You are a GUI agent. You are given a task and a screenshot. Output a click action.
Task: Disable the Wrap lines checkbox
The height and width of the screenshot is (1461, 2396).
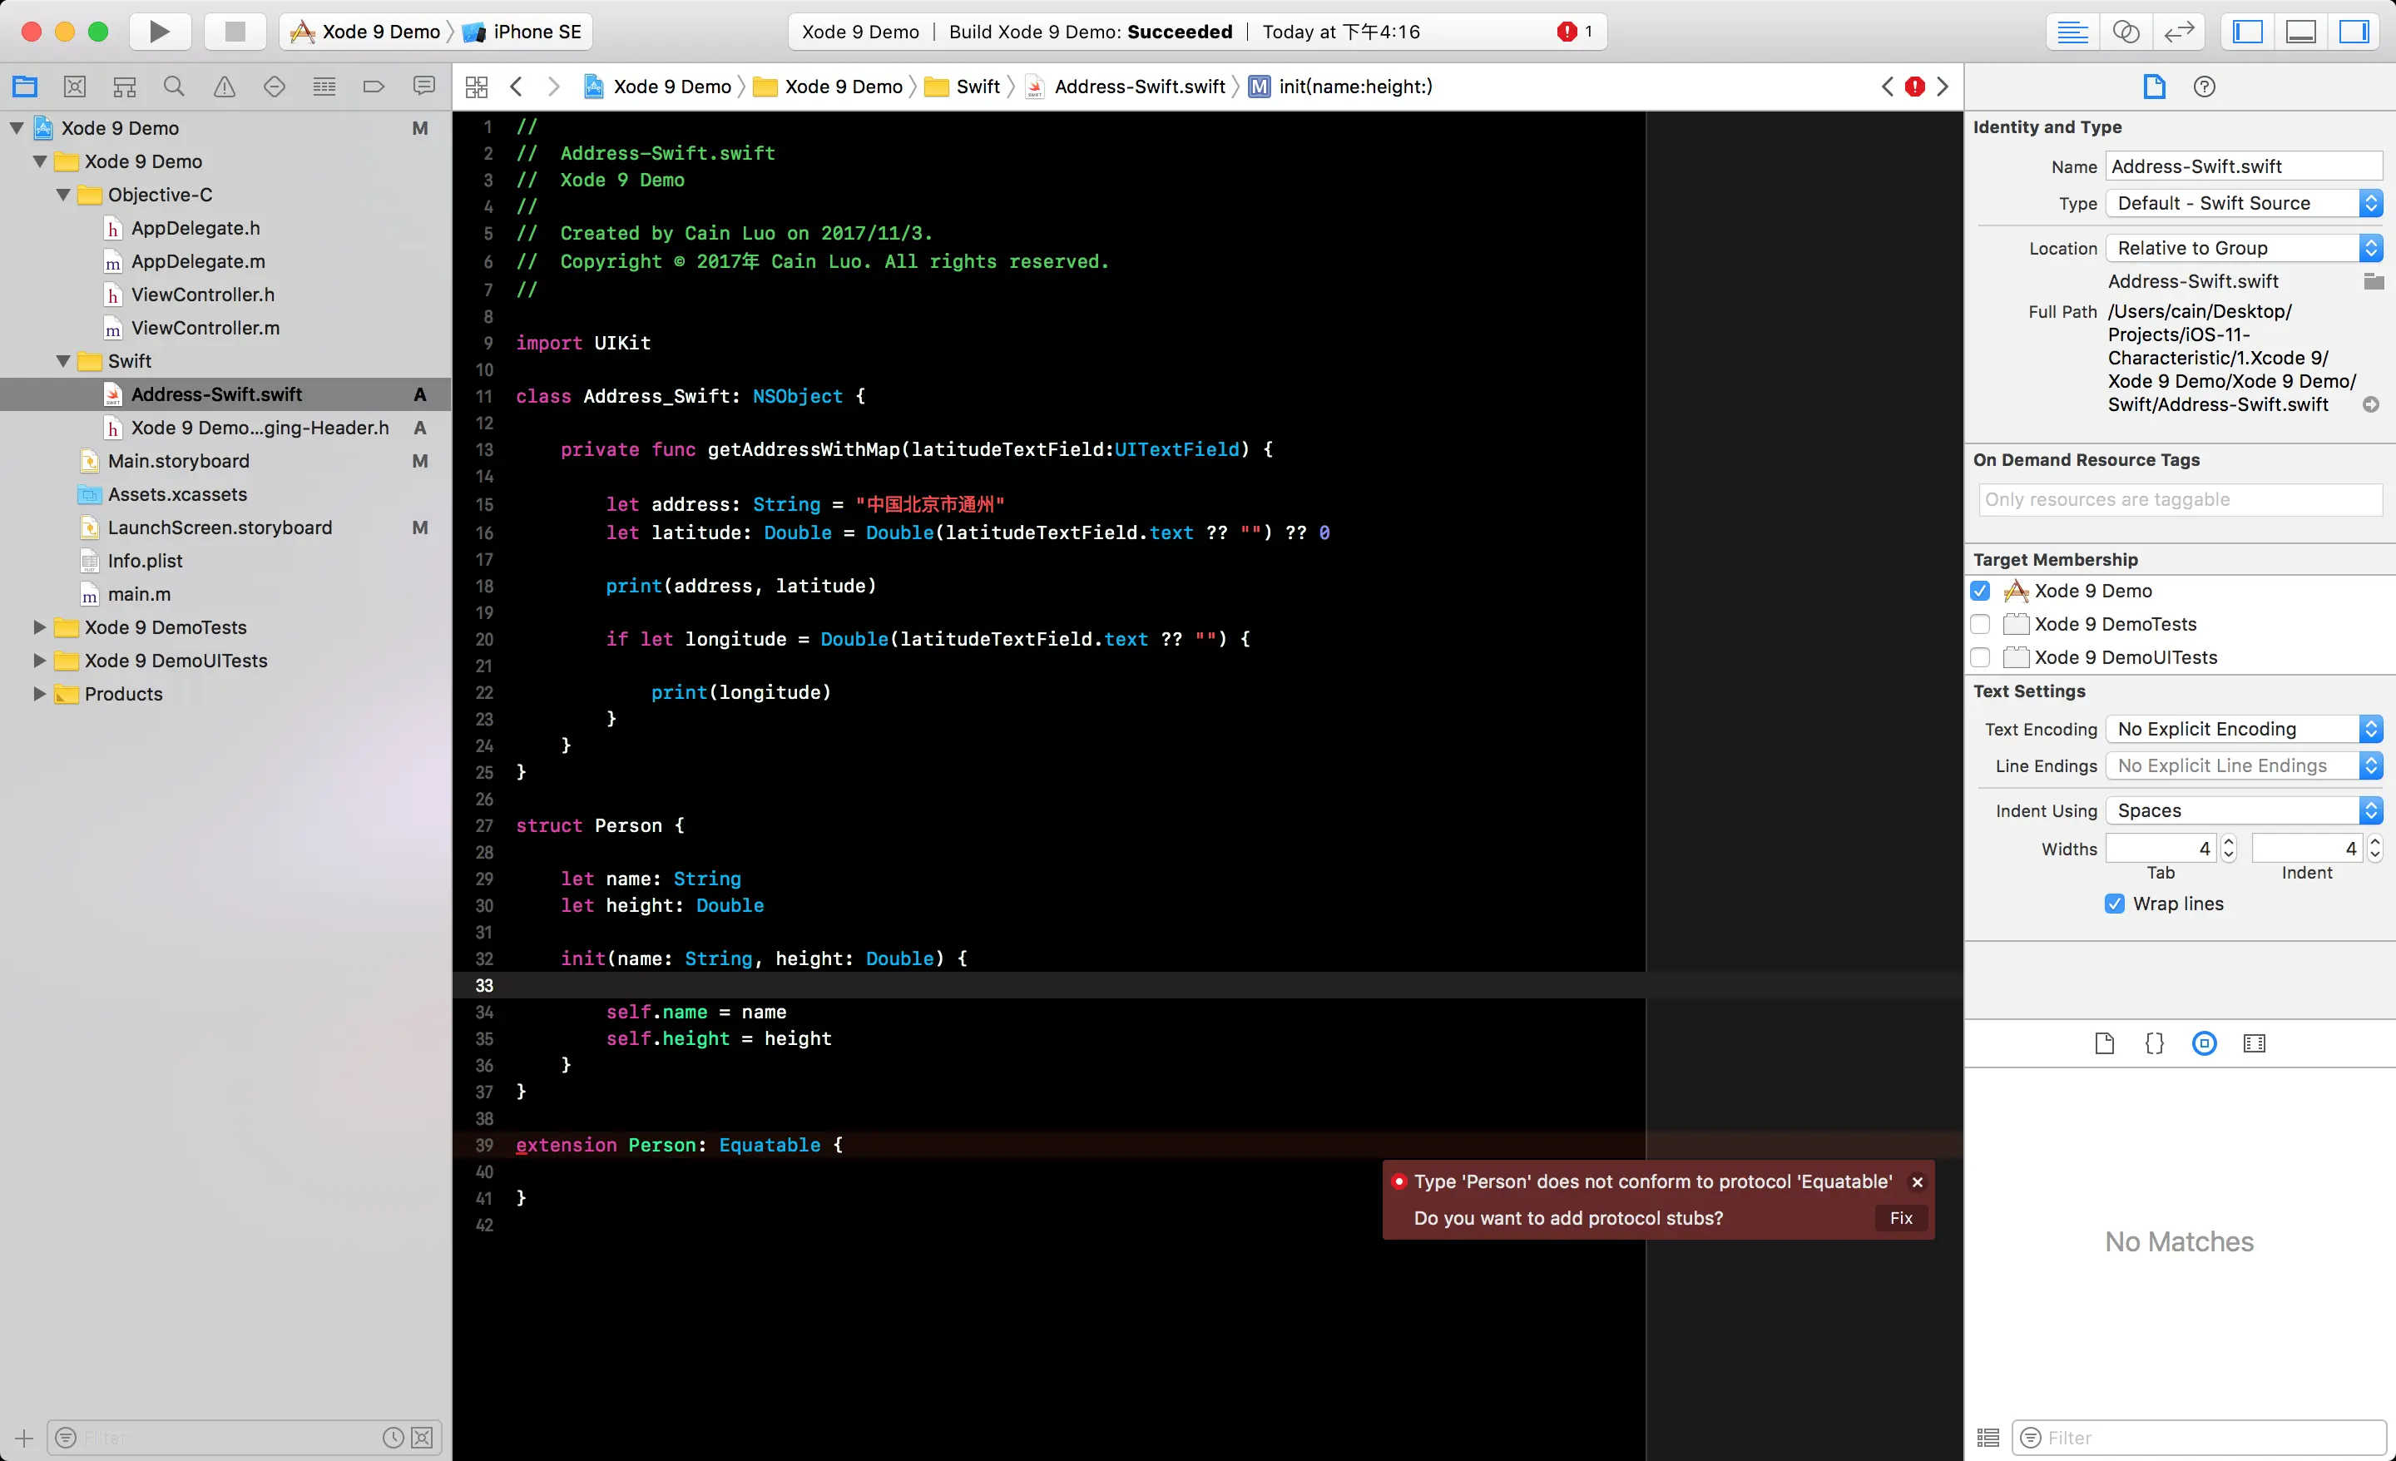pyautogui.click(x=2114, y=904)
